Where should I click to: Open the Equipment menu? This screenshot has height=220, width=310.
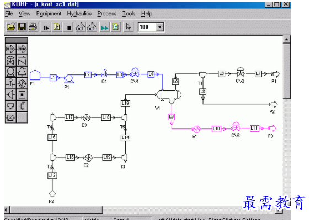coord(49,14)
